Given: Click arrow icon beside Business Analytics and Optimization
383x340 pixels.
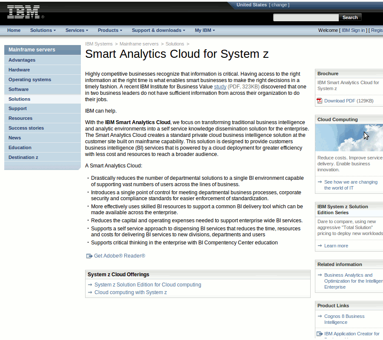Looking at the screenshot, I should click(320, 275).
